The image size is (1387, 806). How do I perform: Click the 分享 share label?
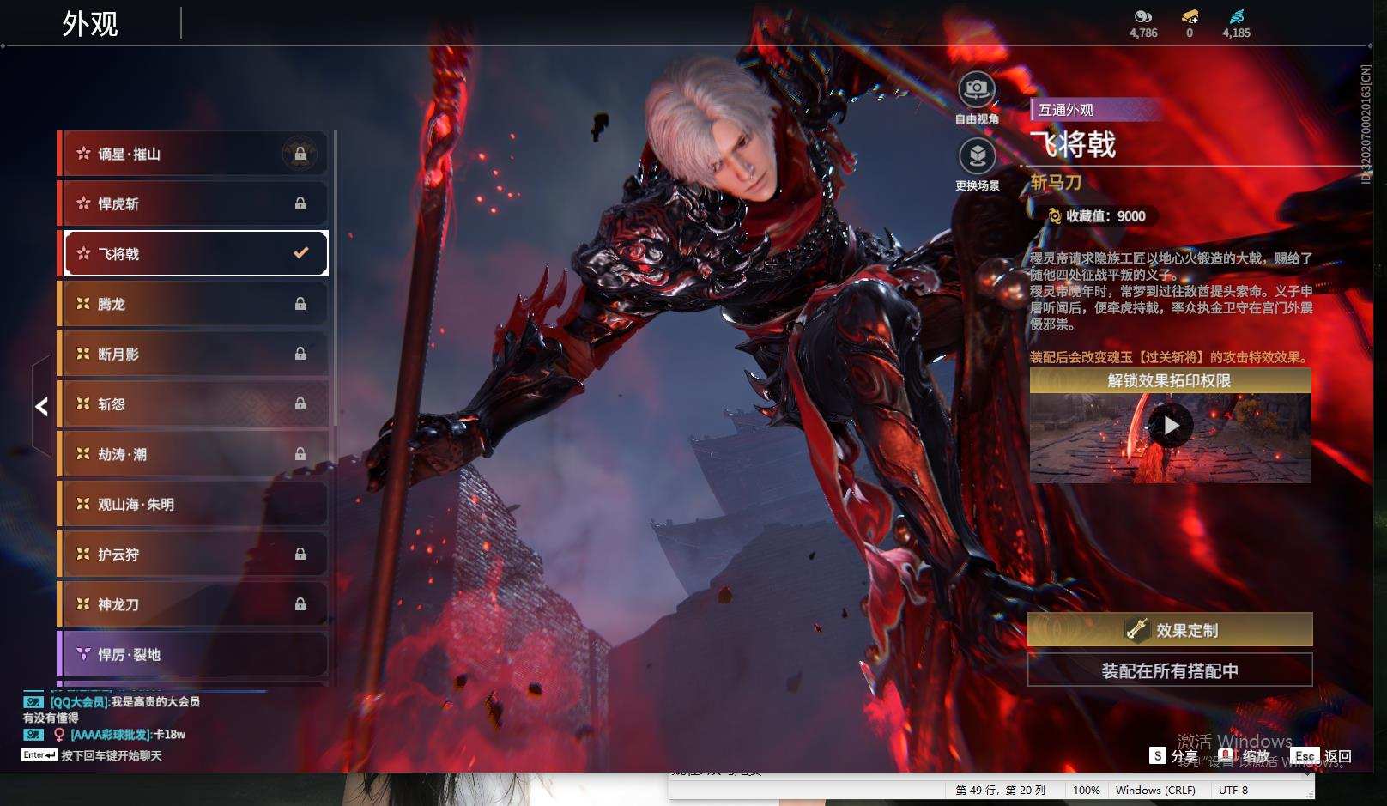[x=1184, y=756]
